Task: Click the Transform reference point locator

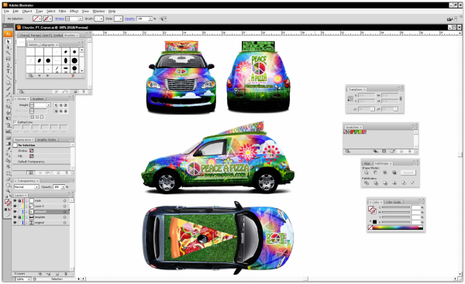Action: [x=350, y=98]
